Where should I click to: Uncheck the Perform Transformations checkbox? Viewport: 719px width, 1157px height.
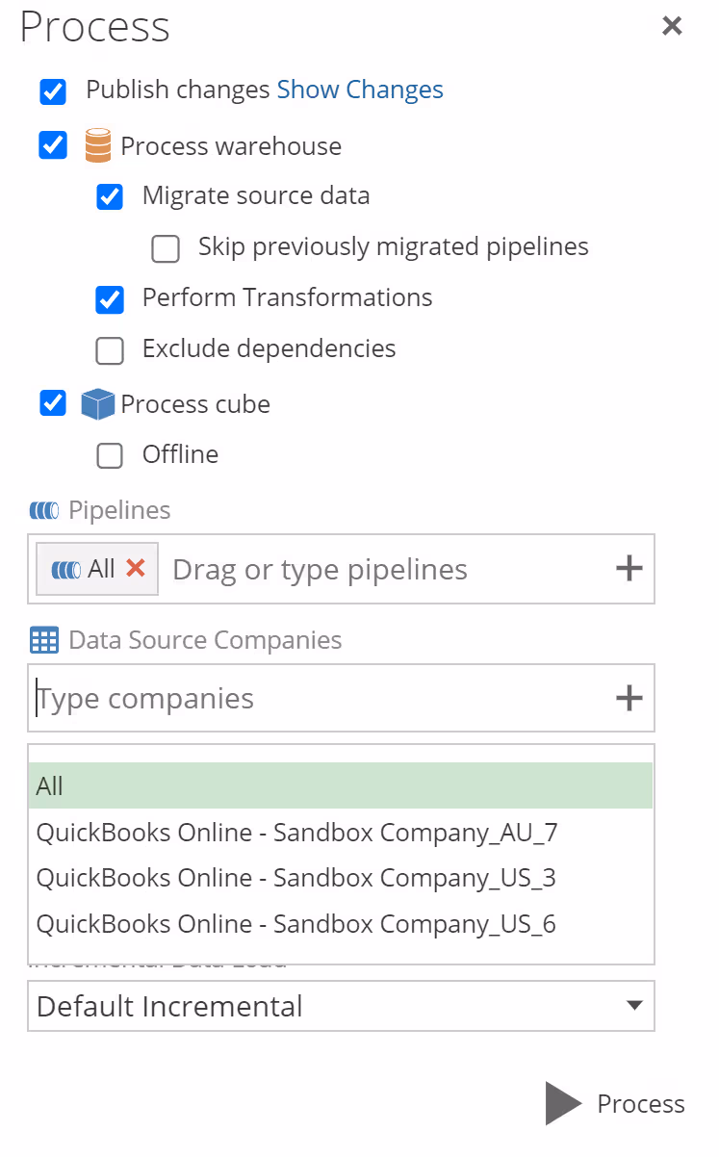pyautogui.click(x=110, y=299)
